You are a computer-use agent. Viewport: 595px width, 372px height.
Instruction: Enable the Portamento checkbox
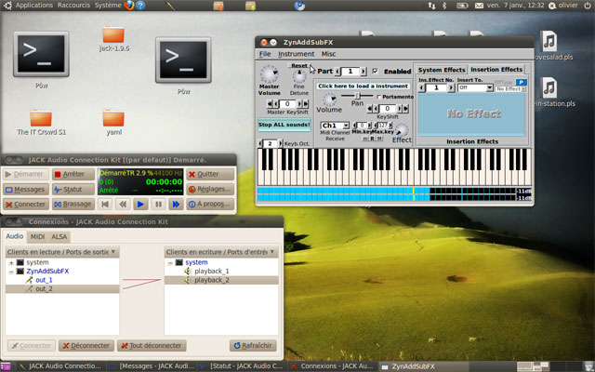click(x=379, y=97)
